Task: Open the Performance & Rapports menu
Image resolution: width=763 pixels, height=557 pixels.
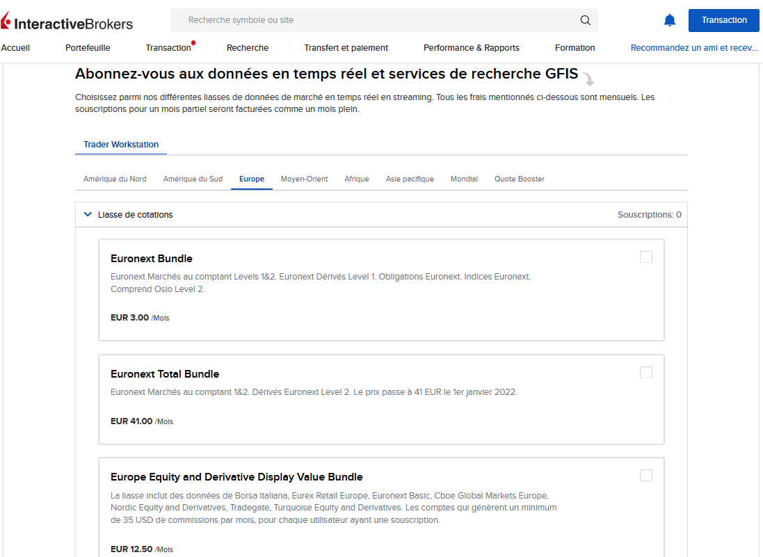Action: [471, 48]
